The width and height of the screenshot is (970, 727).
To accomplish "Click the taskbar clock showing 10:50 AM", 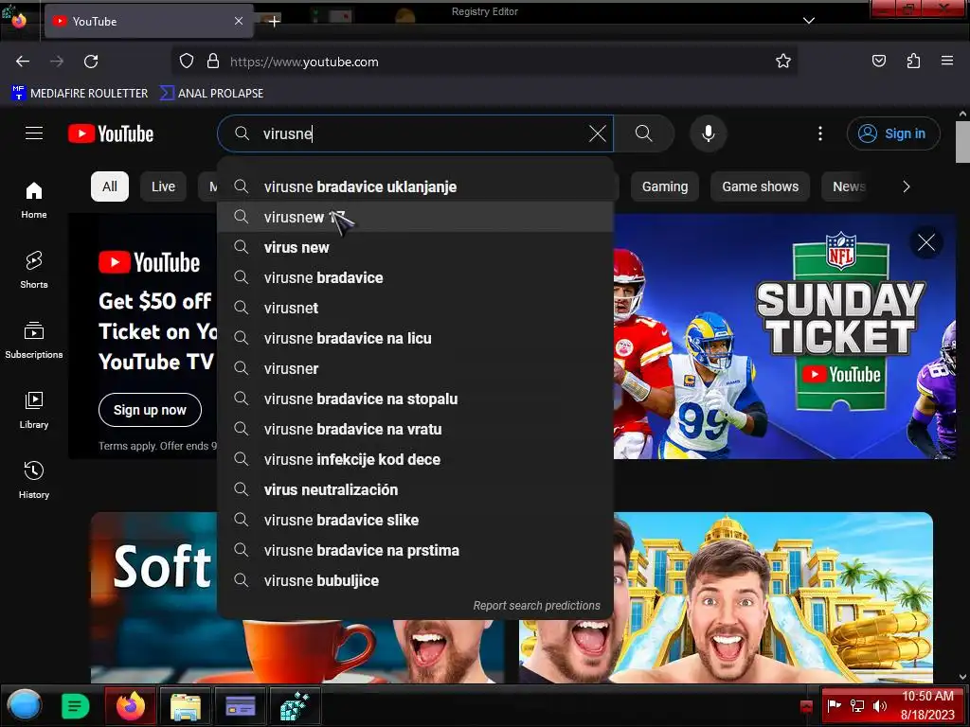I will pyautogui.click(x=927, y=705).
